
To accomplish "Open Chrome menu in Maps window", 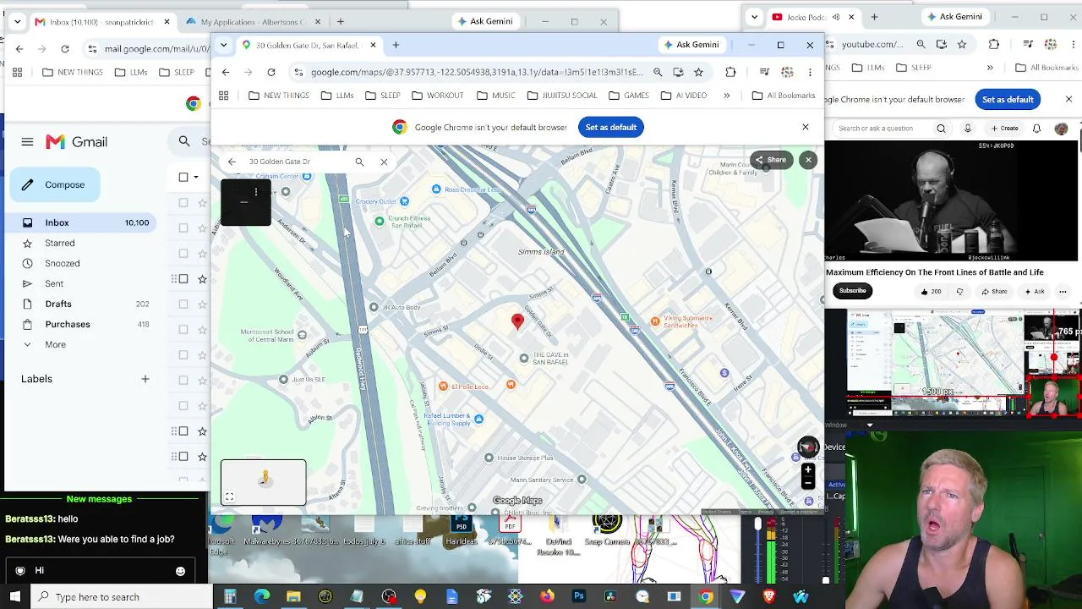I will click(810, 73).
